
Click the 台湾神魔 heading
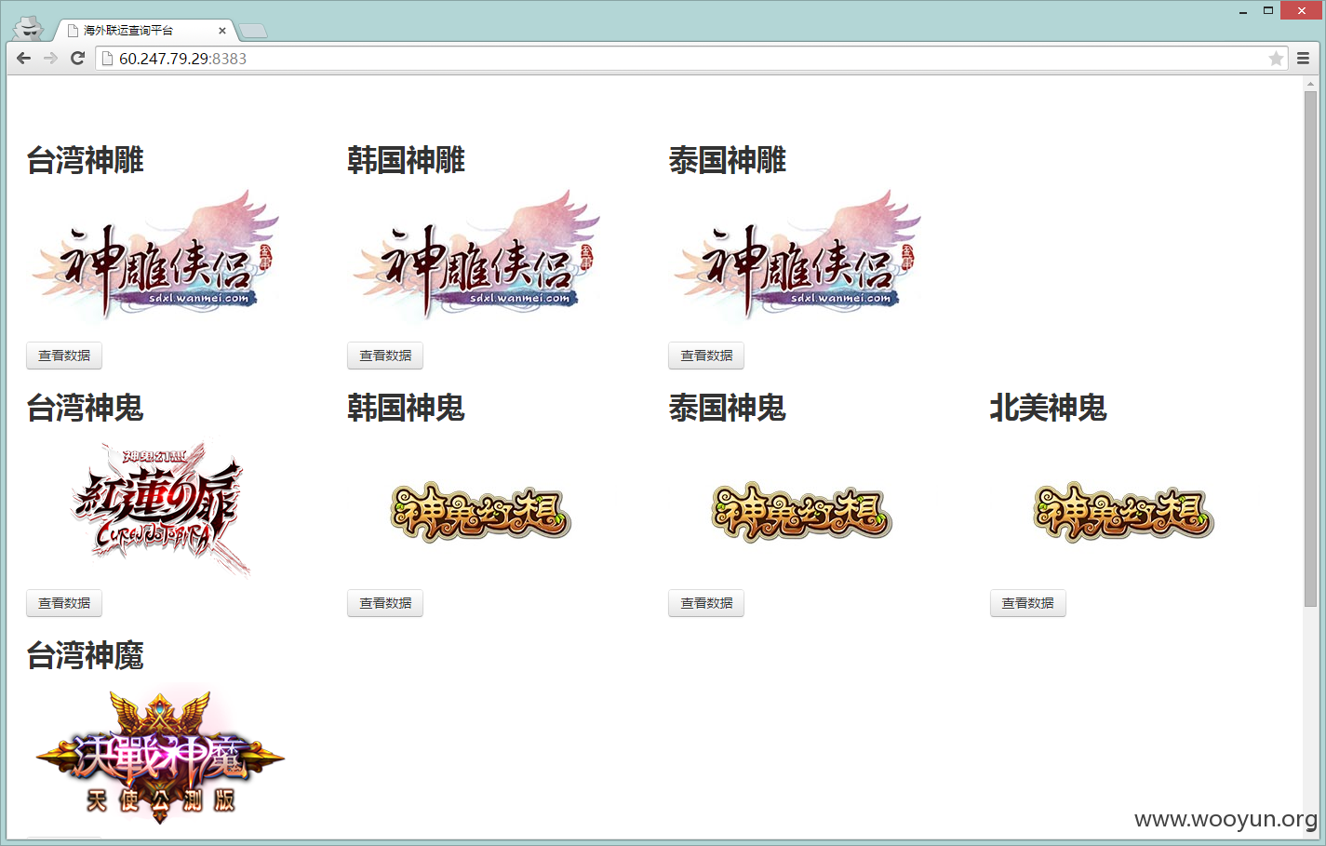coord(85,655)
